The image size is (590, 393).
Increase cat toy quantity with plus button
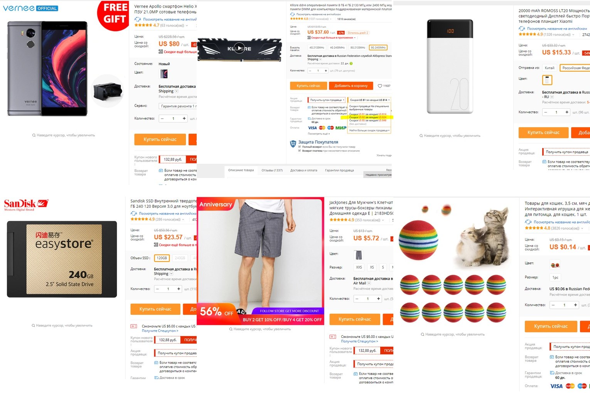(x=575, y=305)
